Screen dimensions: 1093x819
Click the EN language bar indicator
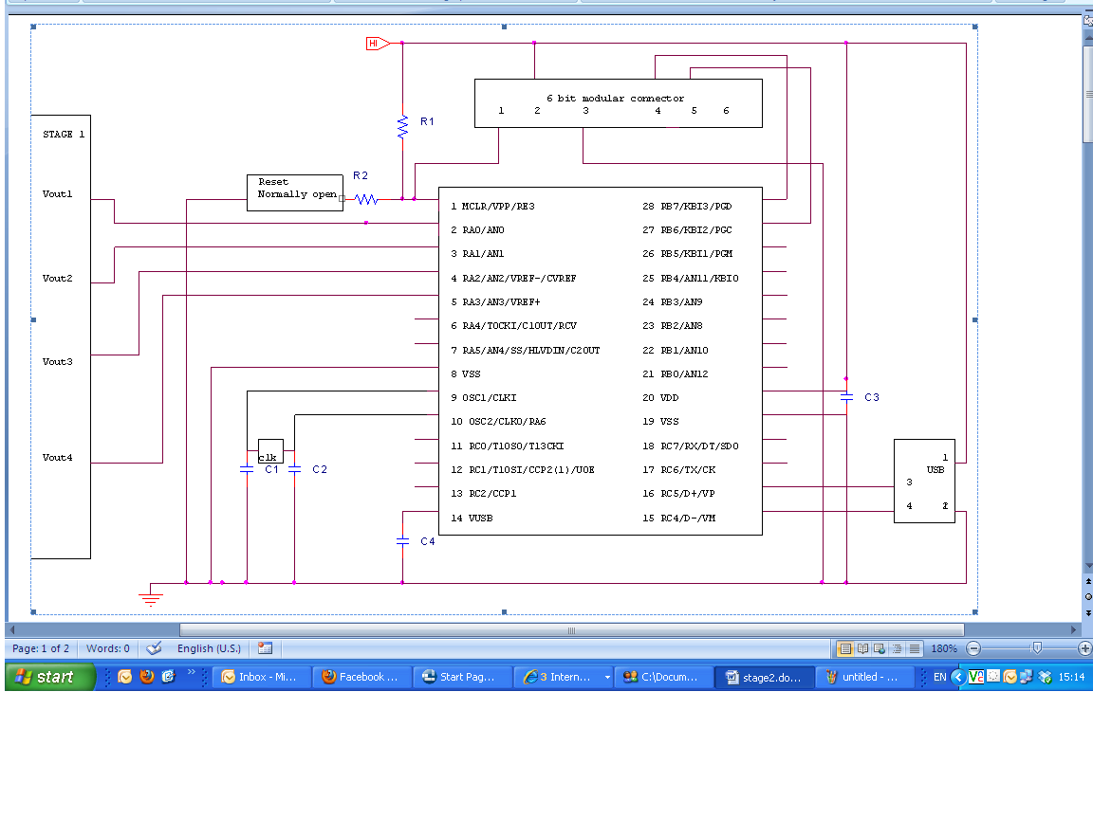tap(939, 677)
